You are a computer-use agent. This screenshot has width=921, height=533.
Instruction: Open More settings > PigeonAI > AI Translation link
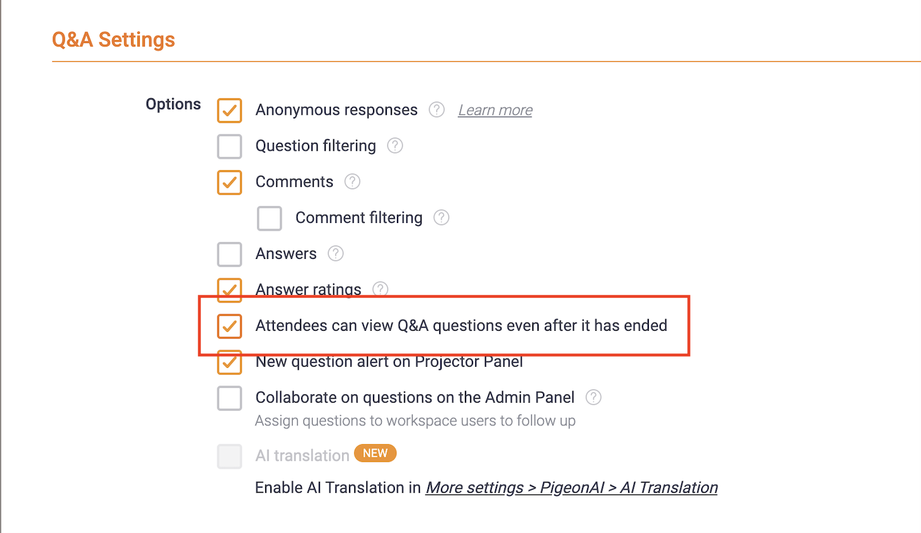(x=571, y=488)
